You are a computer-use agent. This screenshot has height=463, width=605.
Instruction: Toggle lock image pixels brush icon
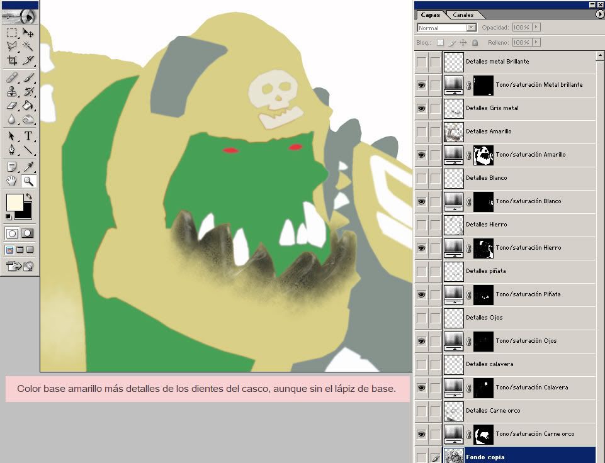click(452, 43)
